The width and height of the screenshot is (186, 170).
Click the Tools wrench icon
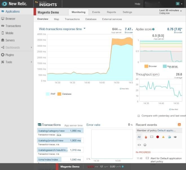pos(3,62)
